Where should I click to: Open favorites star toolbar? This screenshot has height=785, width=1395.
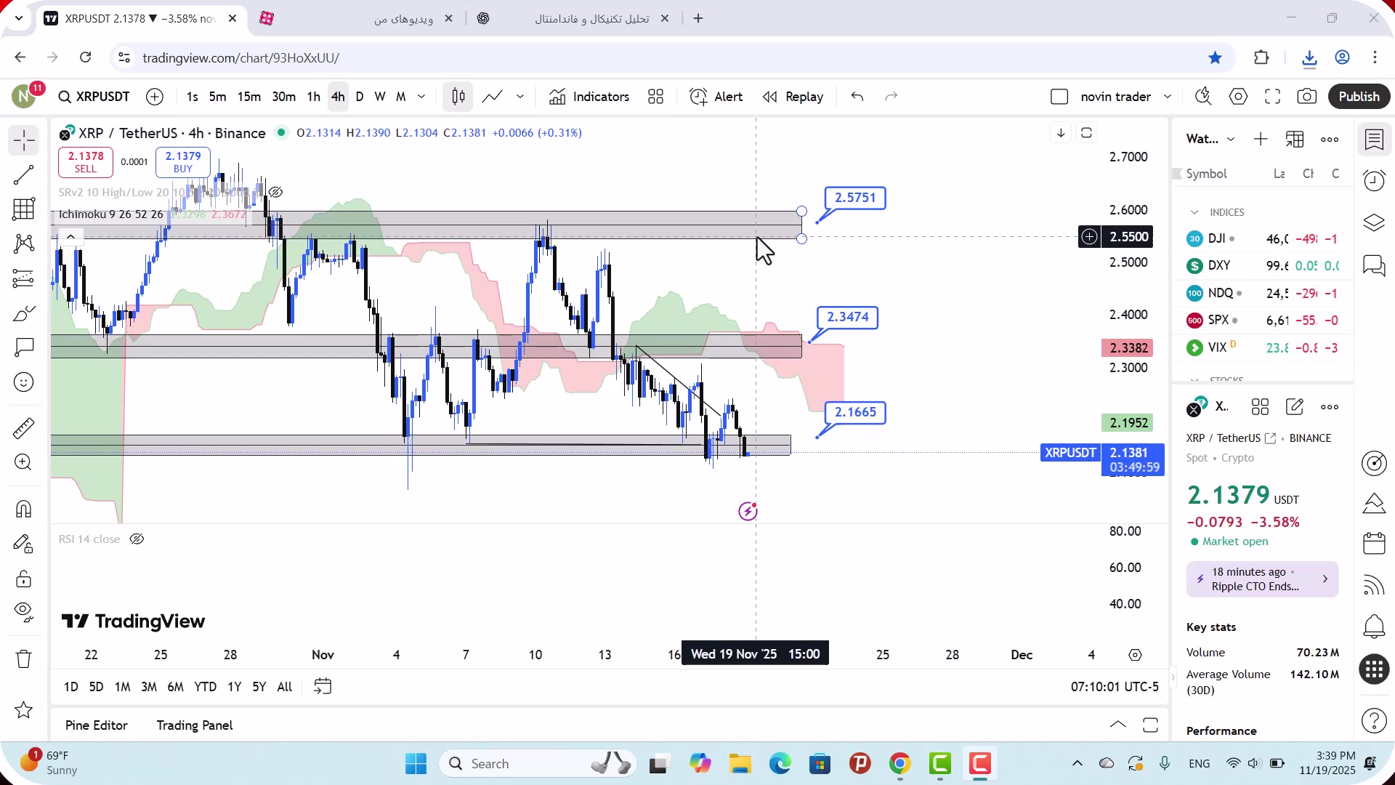(23, 710)
